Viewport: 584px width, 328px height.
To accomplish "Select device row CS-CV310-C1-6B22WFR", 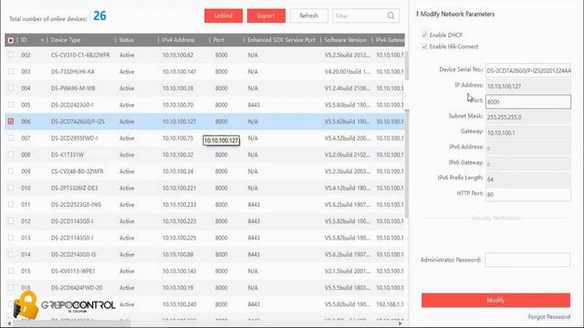I will click(204, 55).
